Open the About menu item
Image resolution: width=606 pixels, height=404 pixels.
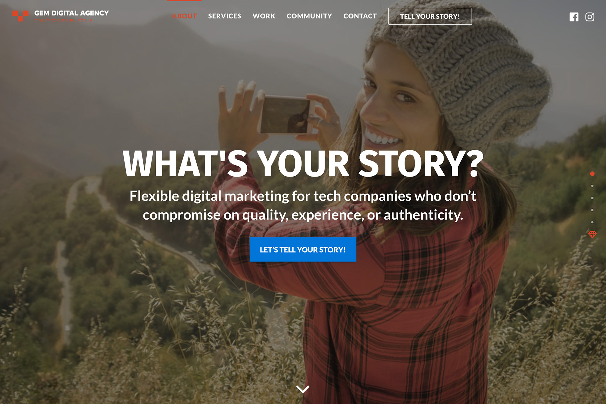(185, 16)
